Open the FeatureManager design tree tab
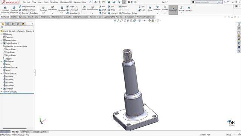Image resolution: width=241 pixels, height=136 pixels. 3,24
